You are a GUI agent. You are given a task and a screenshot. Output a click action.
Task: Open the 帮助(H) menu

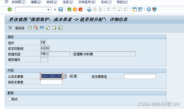pyautogui.click(x=122, y=2)
